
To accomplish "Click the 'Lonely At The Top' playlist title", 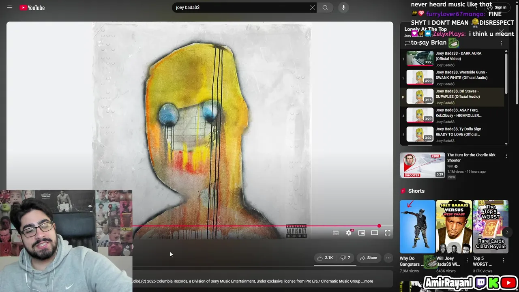I will [x=425, y=29].
